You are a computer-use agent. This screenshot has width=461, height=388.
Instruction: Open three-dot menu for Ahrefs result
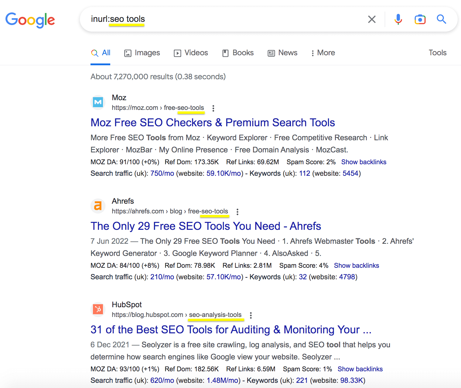(237, 212)
